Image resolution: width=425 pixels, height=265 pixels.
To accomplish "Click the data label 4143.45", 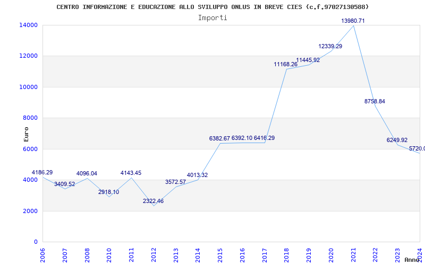I will pyautogui.click(x=131, y=173).
